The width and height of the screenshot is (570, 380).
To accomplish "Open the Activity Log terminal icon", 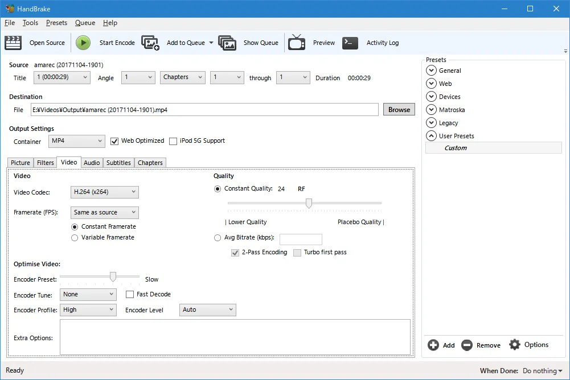I will coord(350,43).
